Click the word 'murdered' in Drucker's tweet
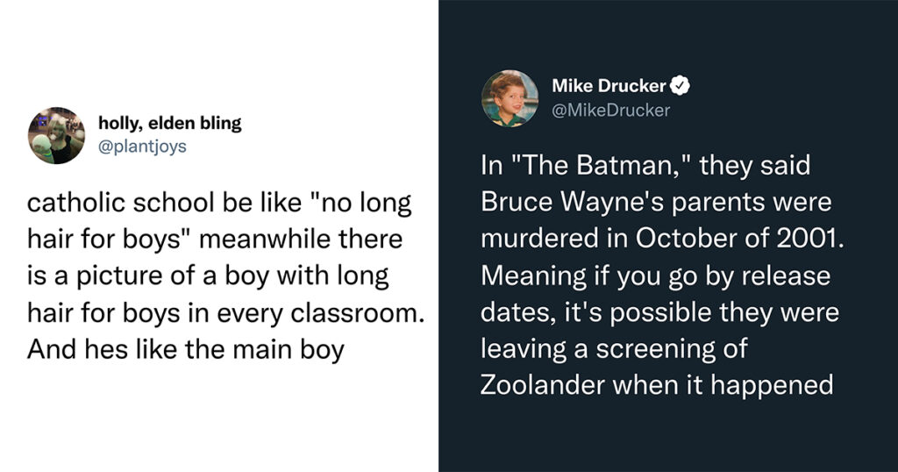Image resolution: width=898 pixels, height=472 pixels. 539,239
